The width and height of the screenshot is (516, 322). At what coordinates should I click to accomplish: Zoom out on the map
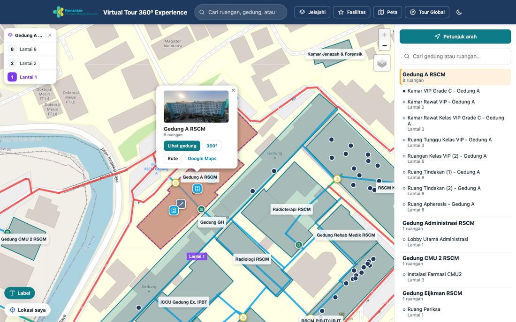(384, 45)
